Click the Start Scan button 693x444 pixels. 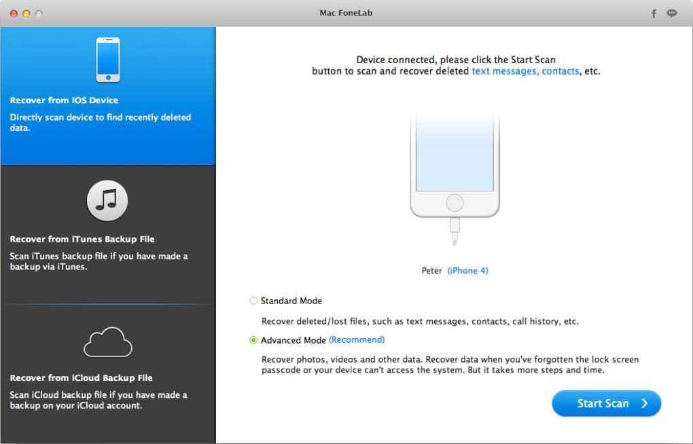pyautogui.click(x=606, y=403)
